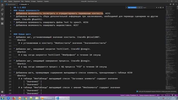This screenshot has width=178, height=100.
Task: Open Windows Start menu
Action: (3, 98)
